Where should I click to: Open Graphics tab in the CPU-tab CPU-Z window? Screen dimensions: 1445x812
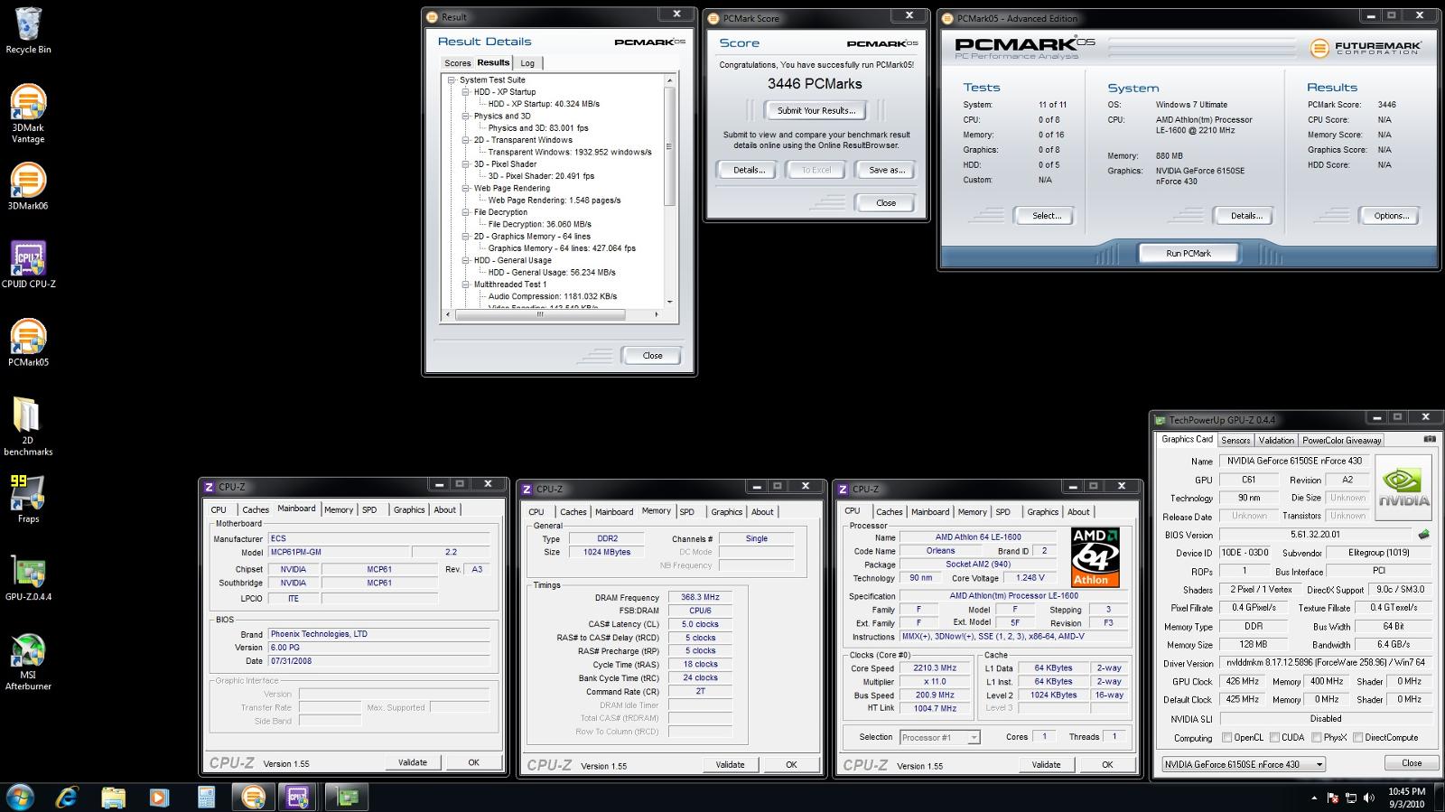(x=1042, y=511)
